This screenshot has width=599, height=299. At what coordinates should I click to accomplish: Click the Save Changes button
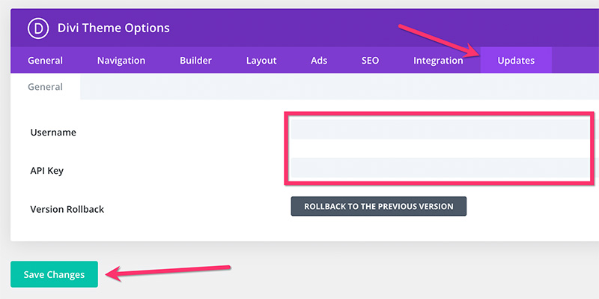click(x=54, y=274)
